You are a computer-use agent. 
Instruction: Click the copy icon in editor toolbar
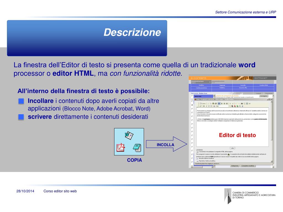(x=211, y=104)
